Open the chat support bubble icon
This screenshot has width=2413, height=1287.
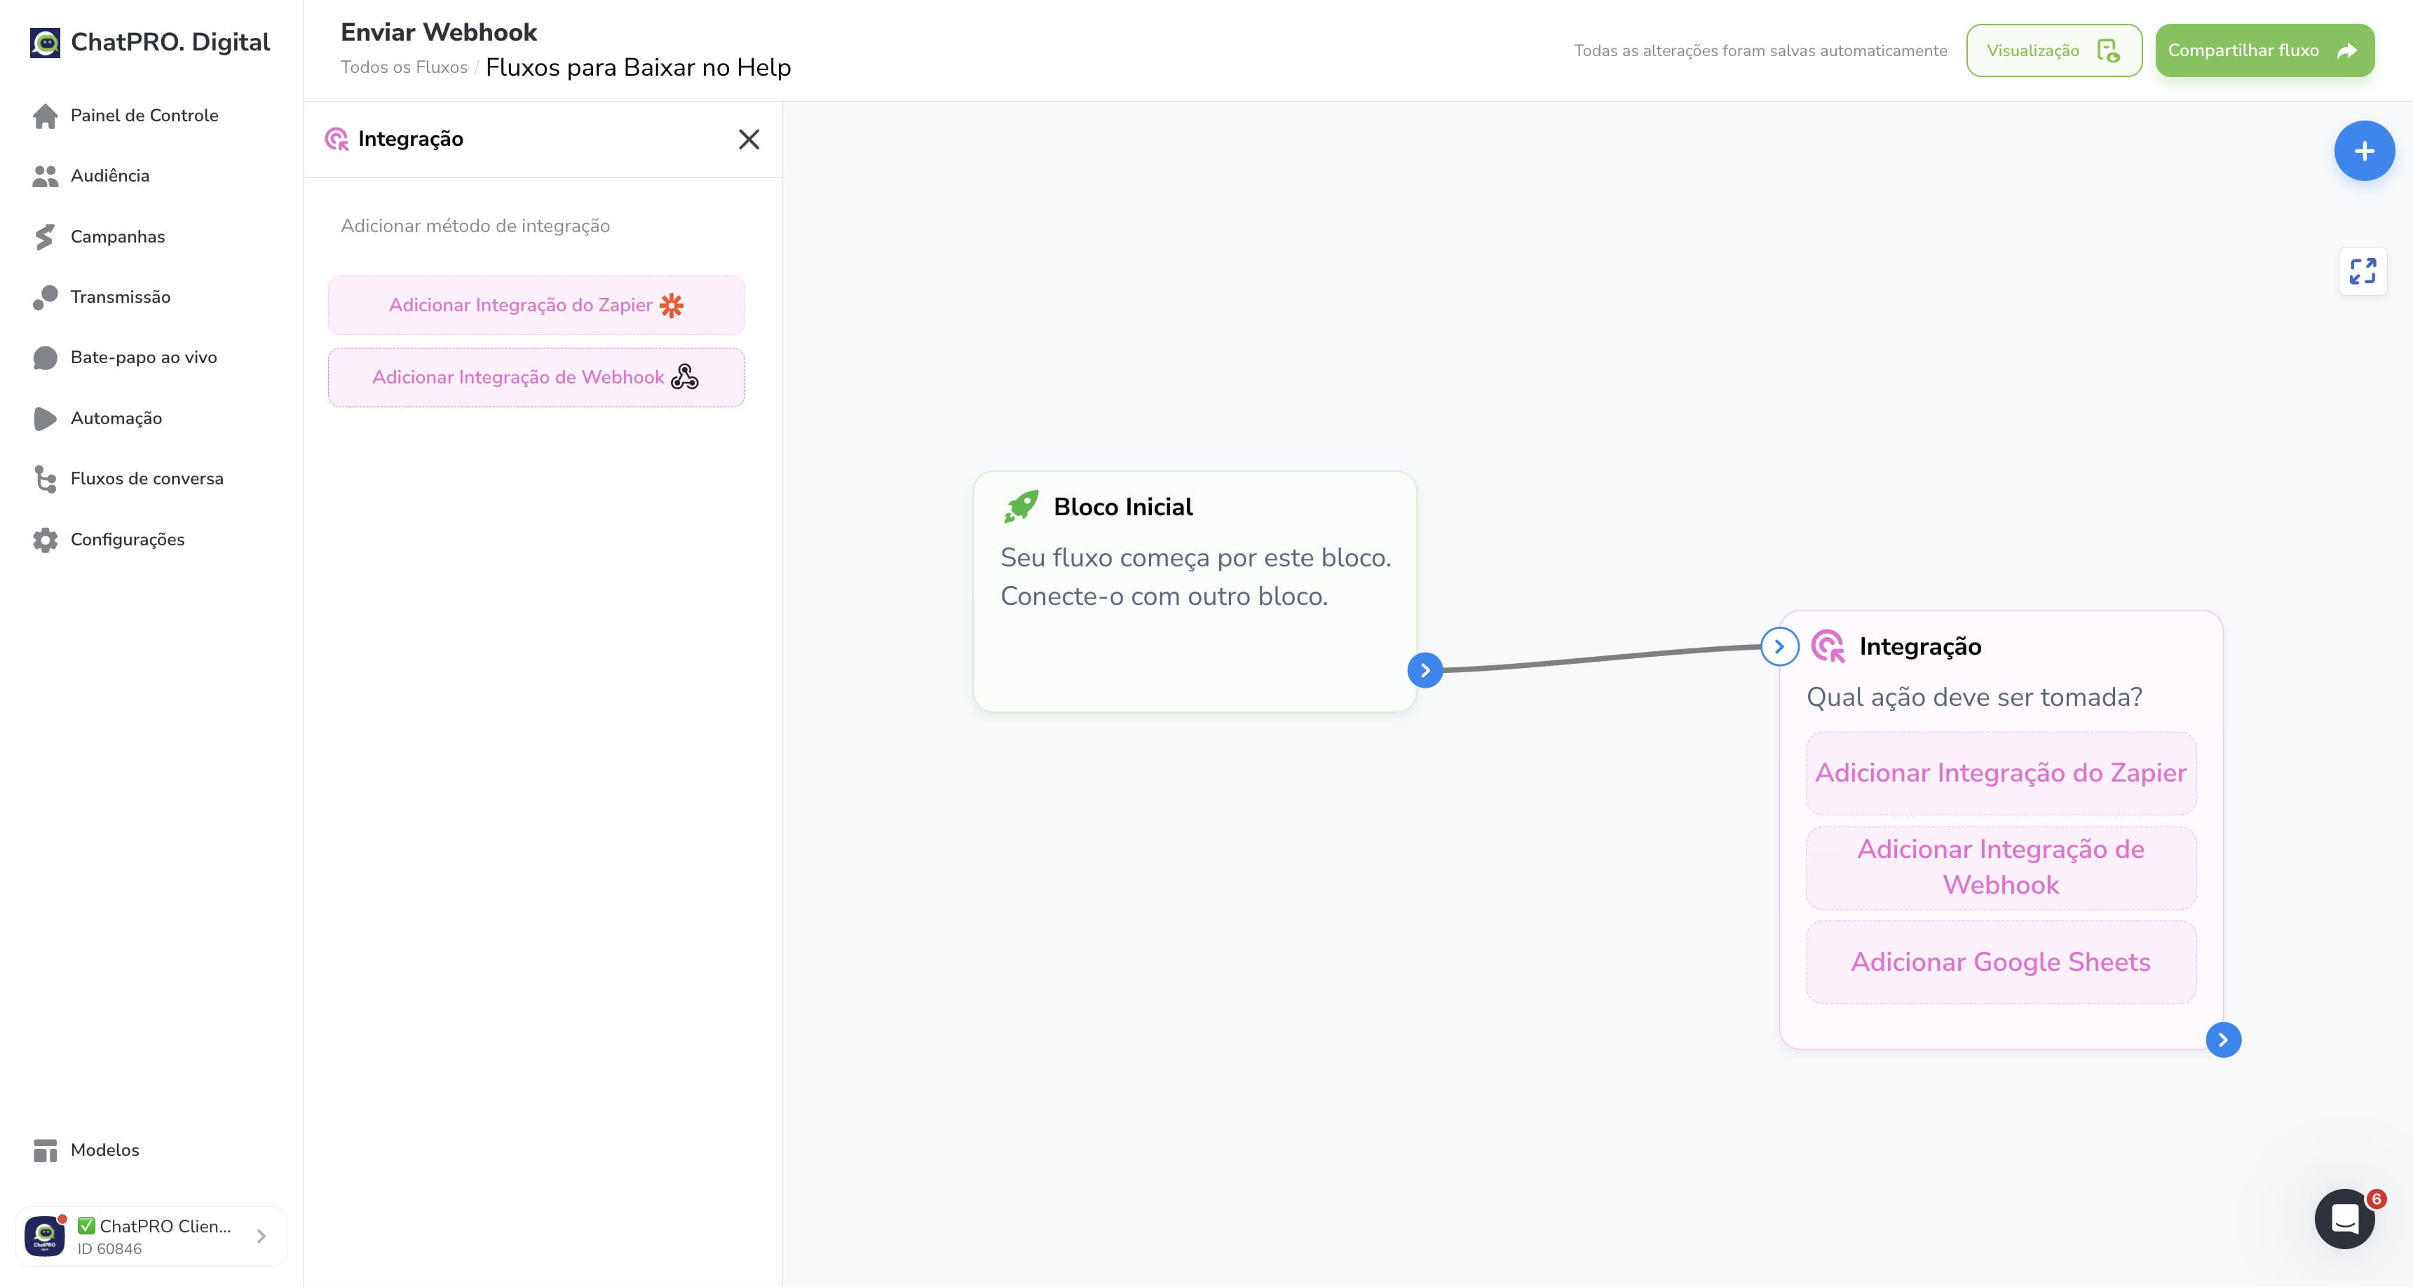(2344, 1218)
